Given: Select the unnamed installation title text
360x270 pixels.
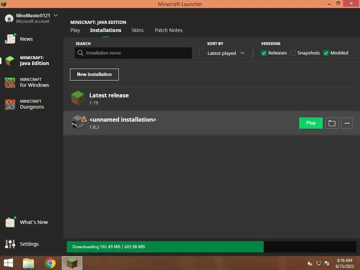Looking at the screenshot, I should pyautogui.click(x=123, y=120).
